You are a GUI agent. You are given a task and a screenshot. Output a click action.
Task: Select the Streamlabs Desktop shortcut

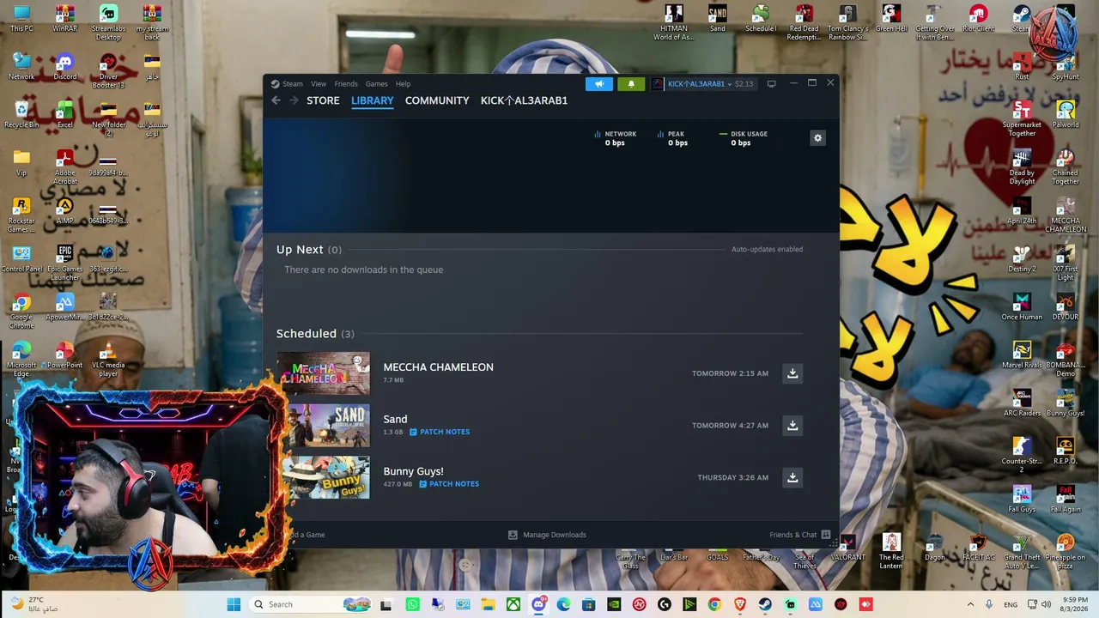tap(108, 23)
